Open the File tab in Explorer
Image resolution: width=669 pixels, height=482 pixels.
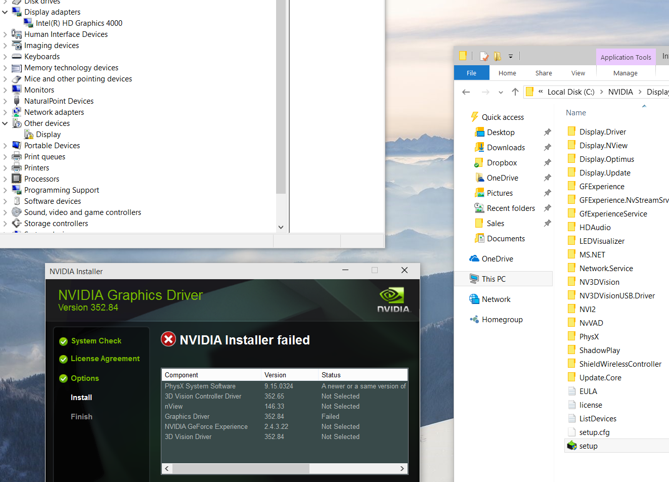coord(471,73)
